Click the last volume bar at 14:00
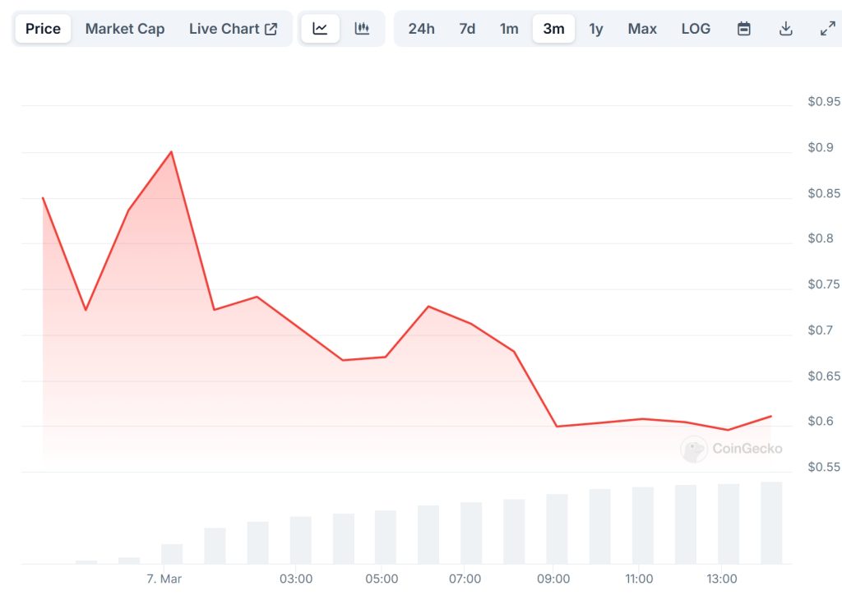Image resolution: width=842 pixels, height=609 pixels. coord(771,523)
